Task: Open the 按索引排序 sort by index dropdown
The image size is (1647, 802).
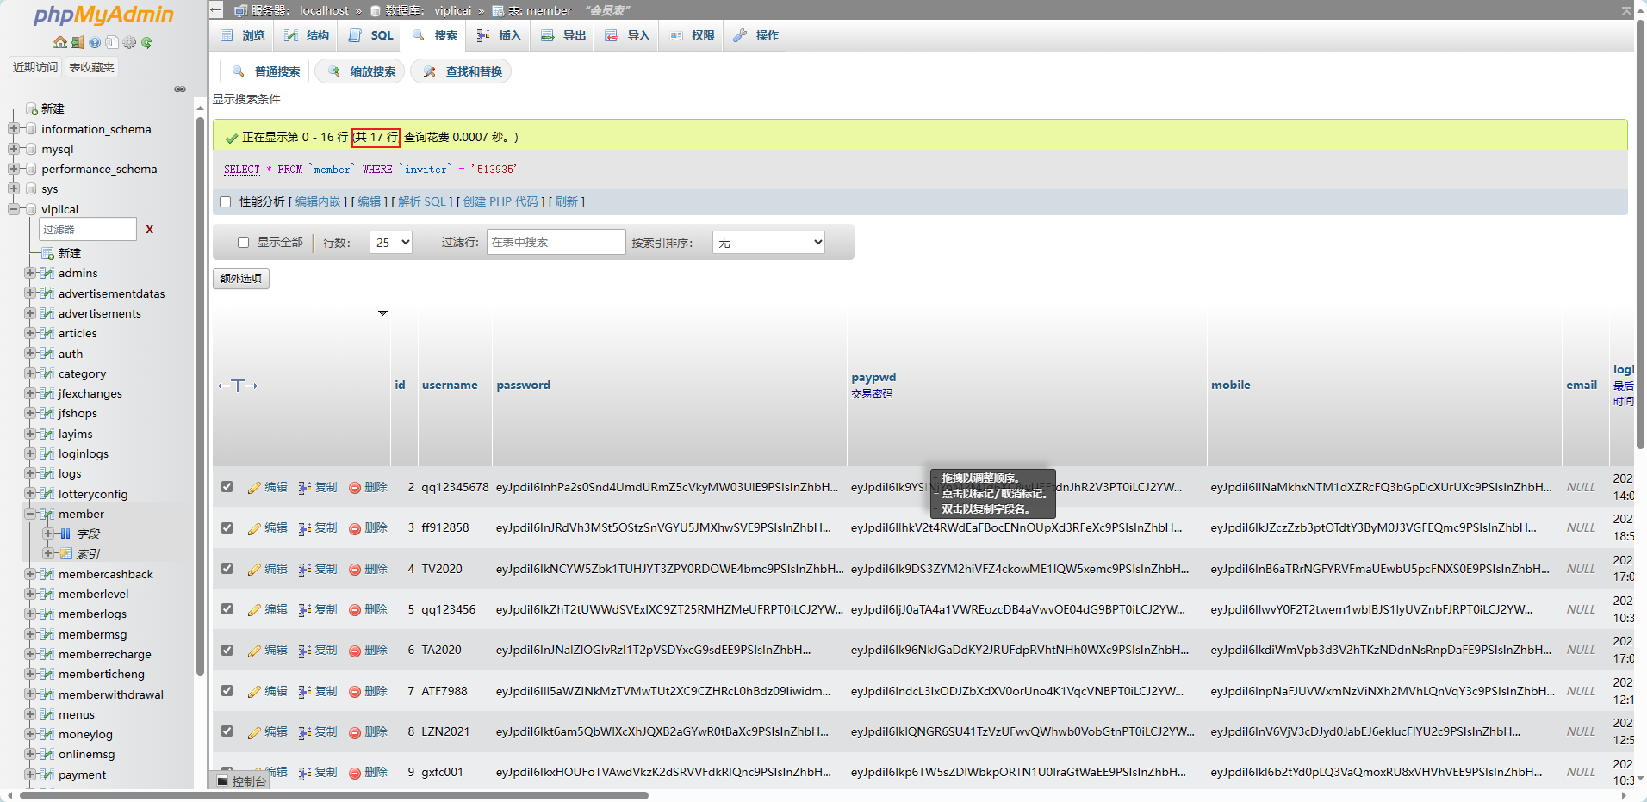Action: point(768,243)
